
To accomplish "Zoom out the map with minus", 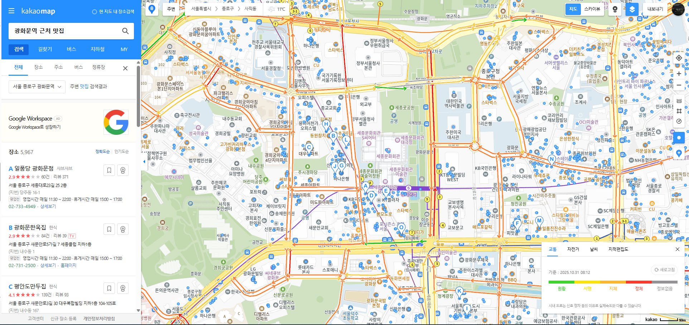I will (x=679, y=85).
